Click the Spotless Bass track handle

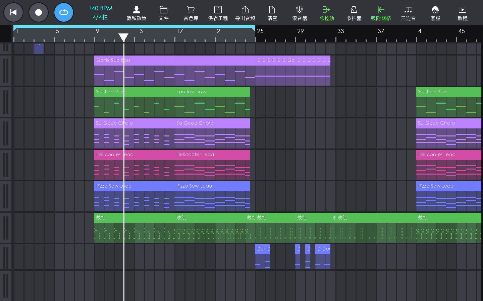[6, 102]
